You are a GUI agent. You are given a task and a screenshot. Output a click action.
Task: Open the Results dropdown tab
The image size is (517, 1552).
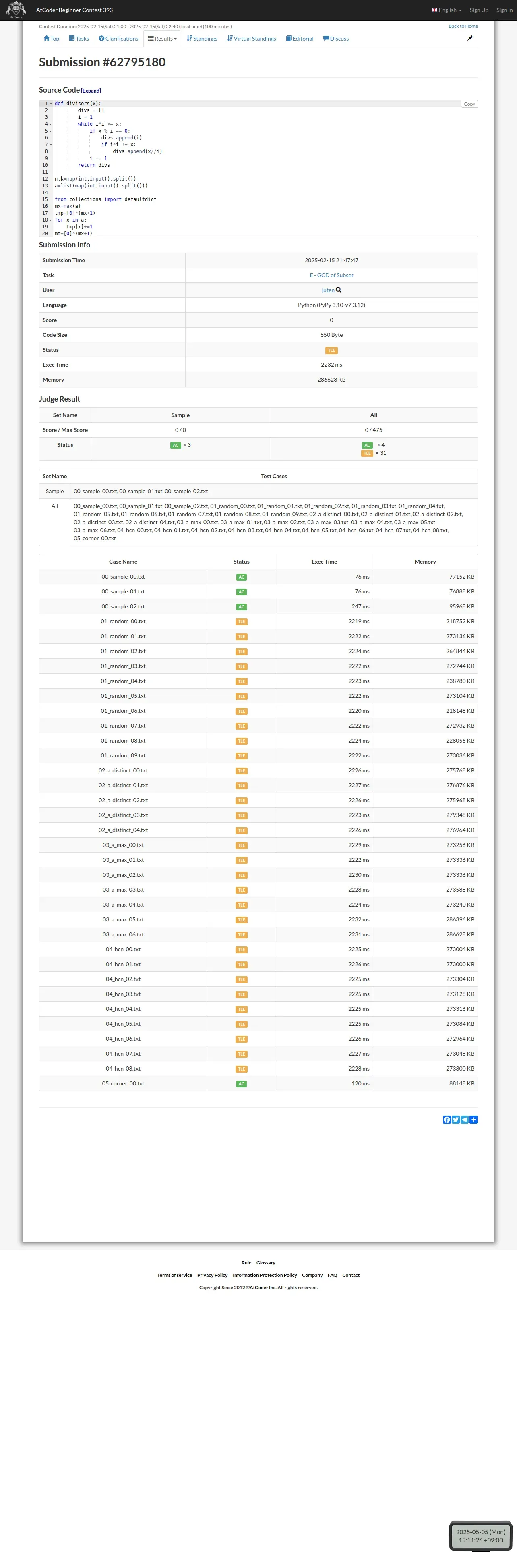(163, 39)
